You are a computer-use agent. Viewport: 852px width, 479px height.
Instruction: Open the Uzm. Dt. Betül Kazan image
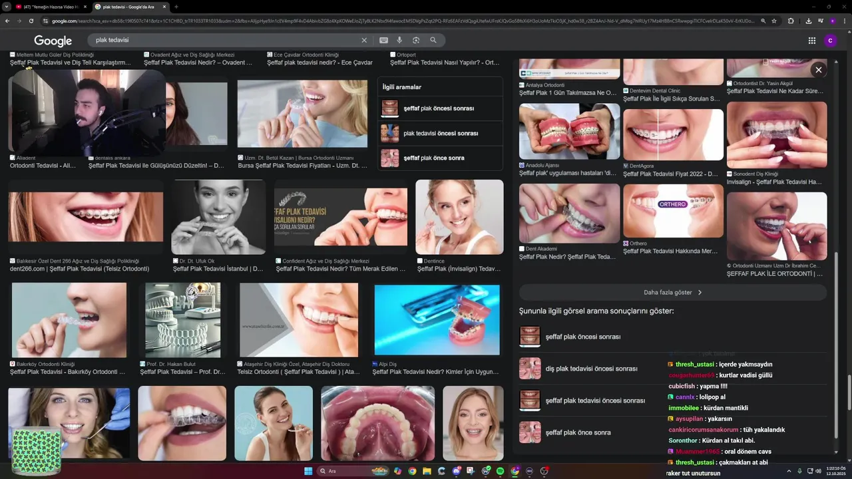(302, 114)
